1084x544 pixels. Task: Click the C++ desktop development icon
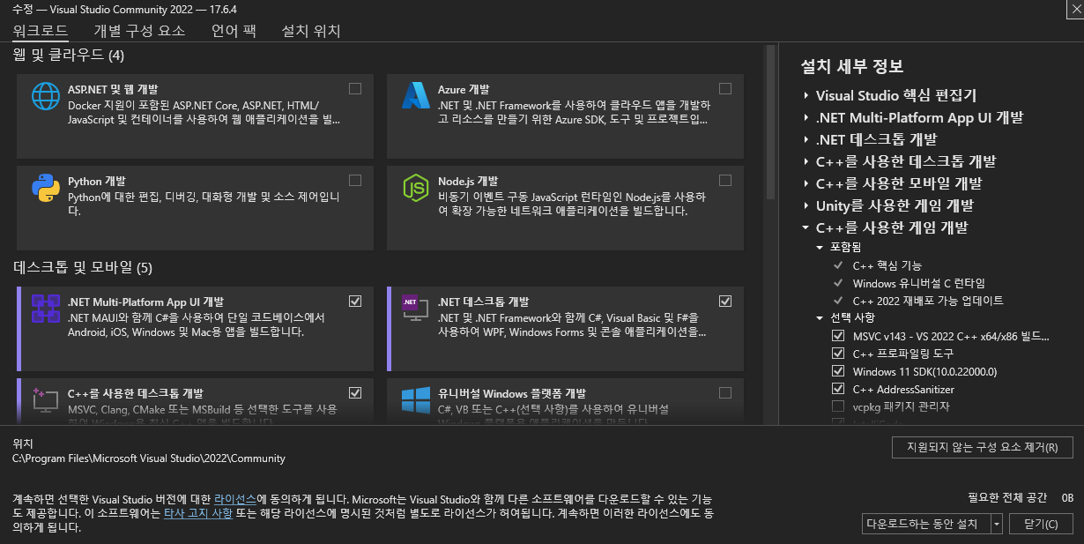coord(45,399)
